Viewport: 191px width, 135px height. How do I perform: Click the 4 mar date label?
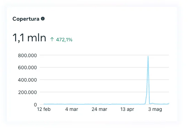[72, 109]
